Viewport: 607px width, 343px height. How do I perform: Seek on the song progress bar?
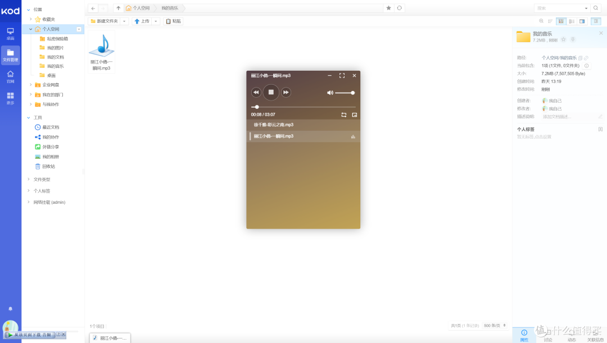point(303,107)
